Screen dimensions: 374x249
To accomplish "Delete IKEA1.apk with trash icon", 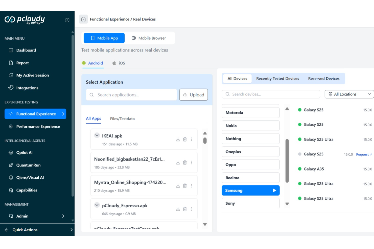I will 185,139.
